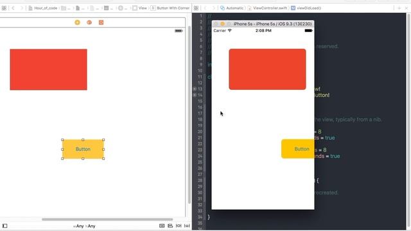
Task: Select Hour_of_code project in jump bar
Action: 43,8
